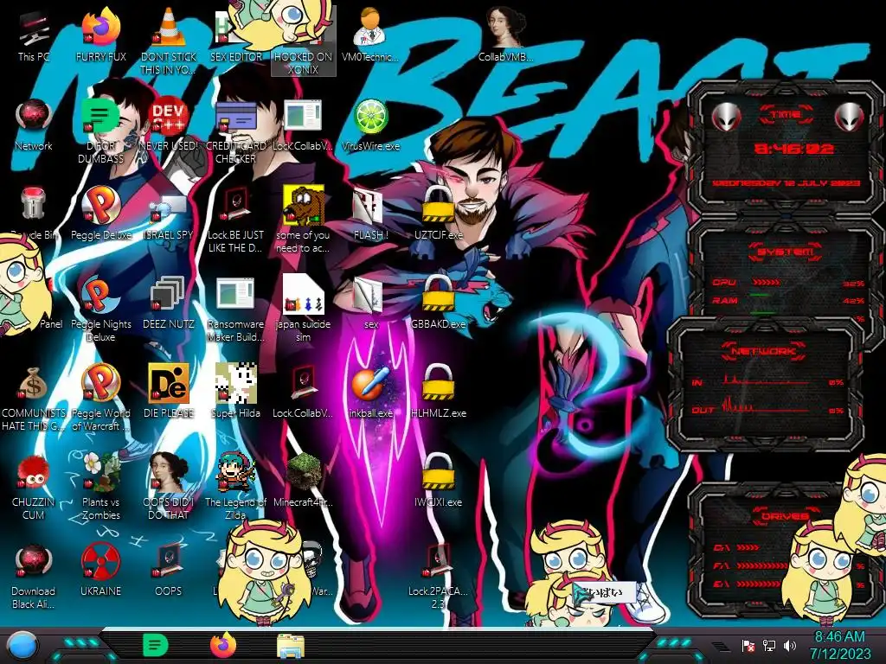Click the TIME gadget header

pos(786,115)
